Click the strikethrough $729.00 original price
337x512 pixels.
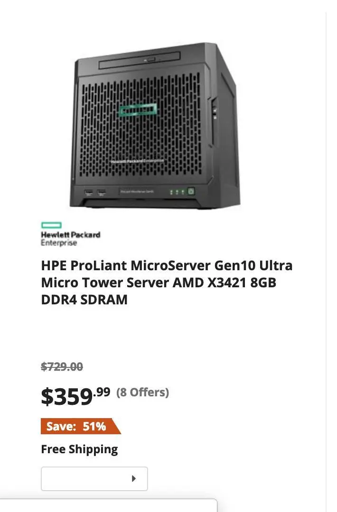point(62,366)
